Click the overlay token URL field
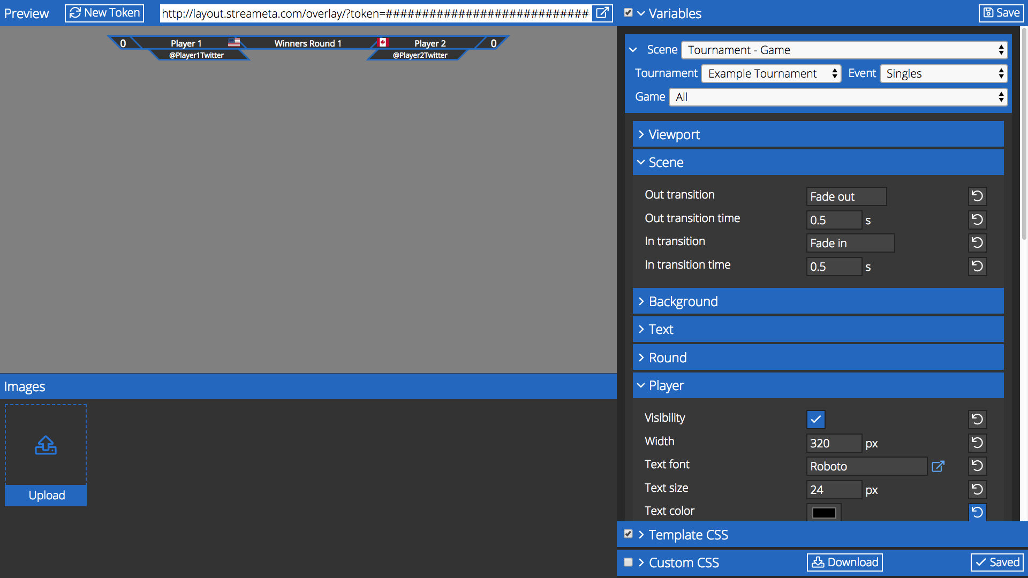The image size is (1028, 578). coord(376,13)
